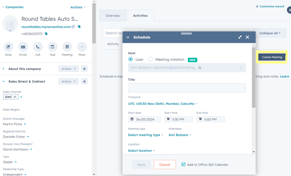Screen dimensions: 291x176
Task: Switch to the Activities tab
Action: (x=140, y=16)
